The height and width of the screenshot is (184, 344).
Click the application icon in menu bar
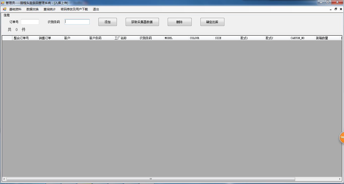(x=5, y=9)
